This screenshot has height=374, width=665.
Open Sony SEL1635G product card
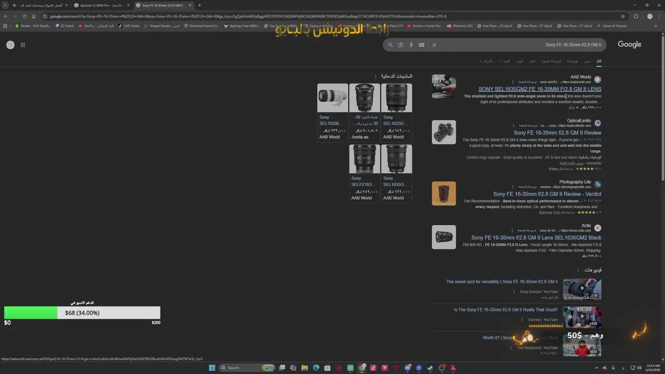tap(396, 173)
